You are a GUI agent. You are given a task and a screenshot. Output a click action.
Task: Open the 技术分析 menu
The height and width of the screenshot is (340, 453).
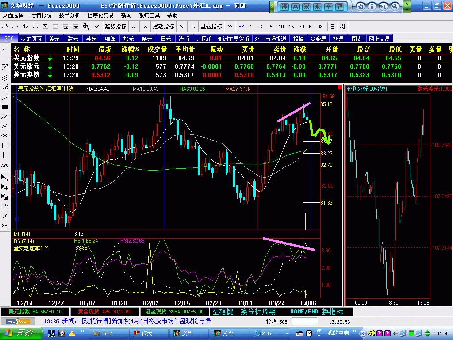(x=69, y=15)
